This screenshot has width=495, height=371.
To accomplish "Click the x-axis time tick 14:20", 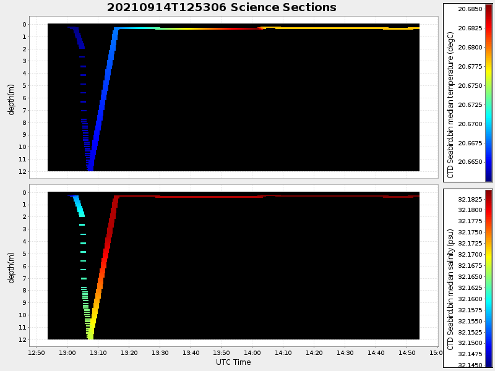I will coord(314,352).
